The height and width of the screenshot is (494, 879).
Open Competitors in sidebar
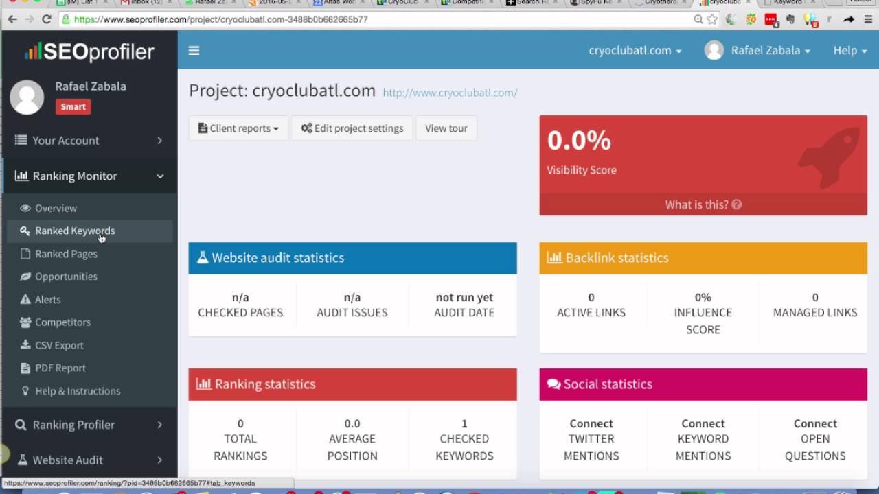tap(62, 322)
